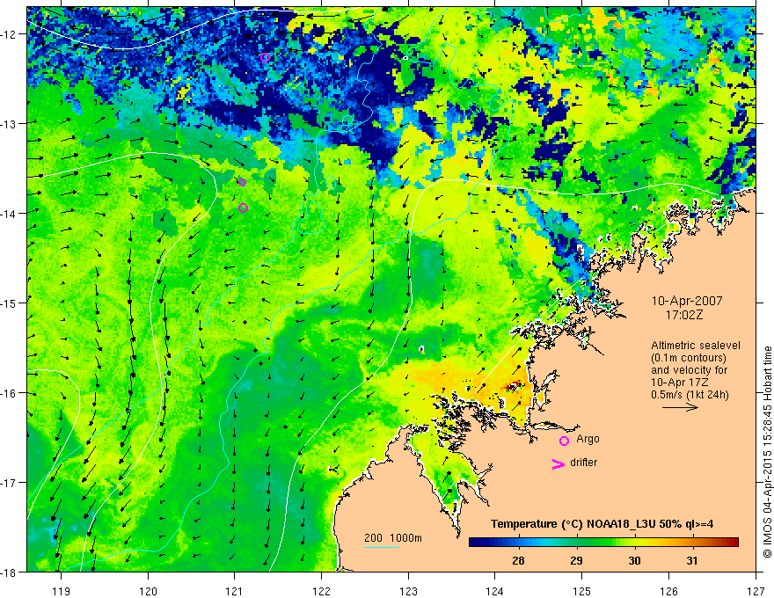Click longitude axis label 127
The width and height of the screenshot is (774, 598).
[x=756, y=591]
